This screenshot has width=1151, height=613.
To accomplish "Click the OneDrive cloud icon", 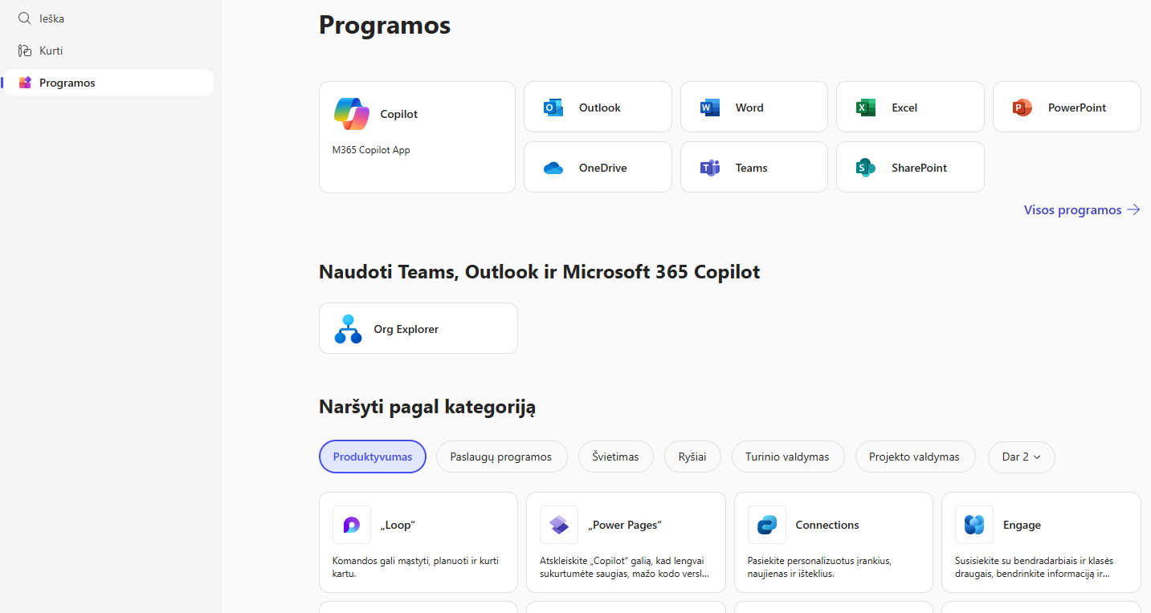I will coord(553,168).
